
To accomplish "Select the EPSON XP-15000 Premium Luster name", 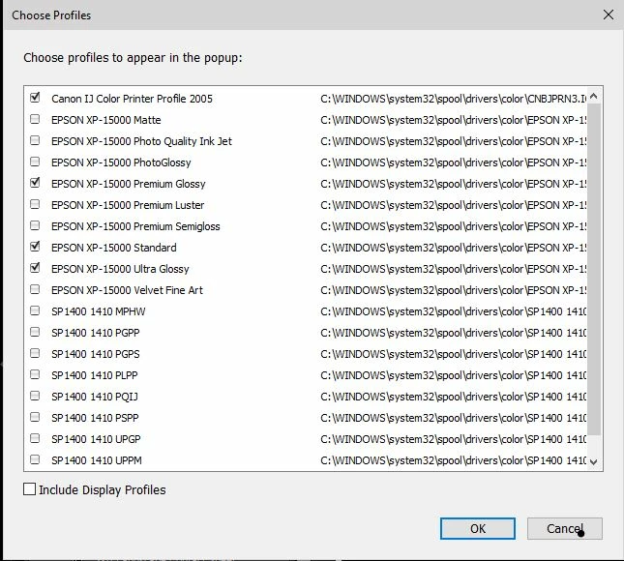I will tap(128, 205).
